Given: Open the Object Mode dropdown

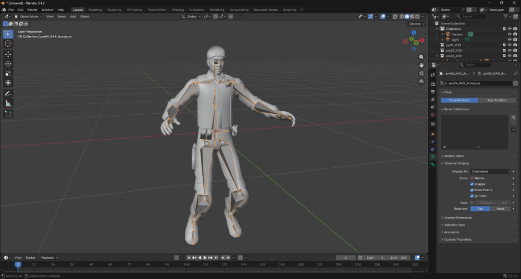Looking at the screenshot, I should 29,17.
